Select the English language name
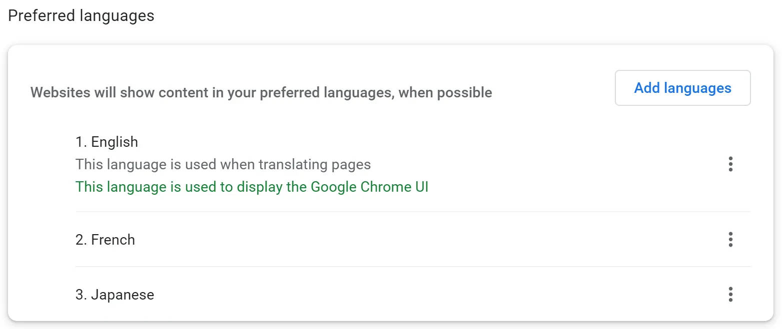This screenshot has height=329, width=782. [x=115, y=142]
